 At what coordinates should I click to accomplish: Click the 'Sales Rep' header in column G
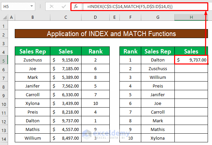click(158, 51)
